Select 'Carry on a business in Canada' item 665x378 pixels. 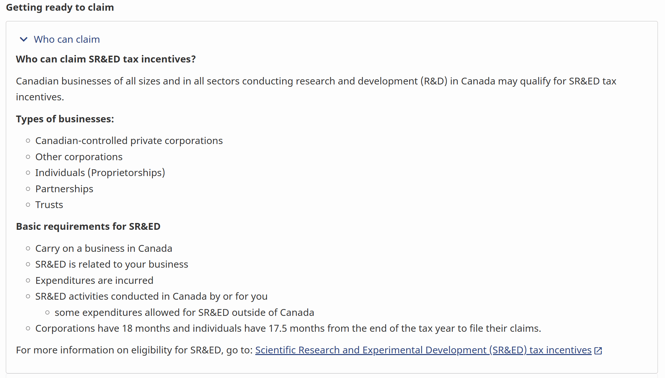click(104, 249)
